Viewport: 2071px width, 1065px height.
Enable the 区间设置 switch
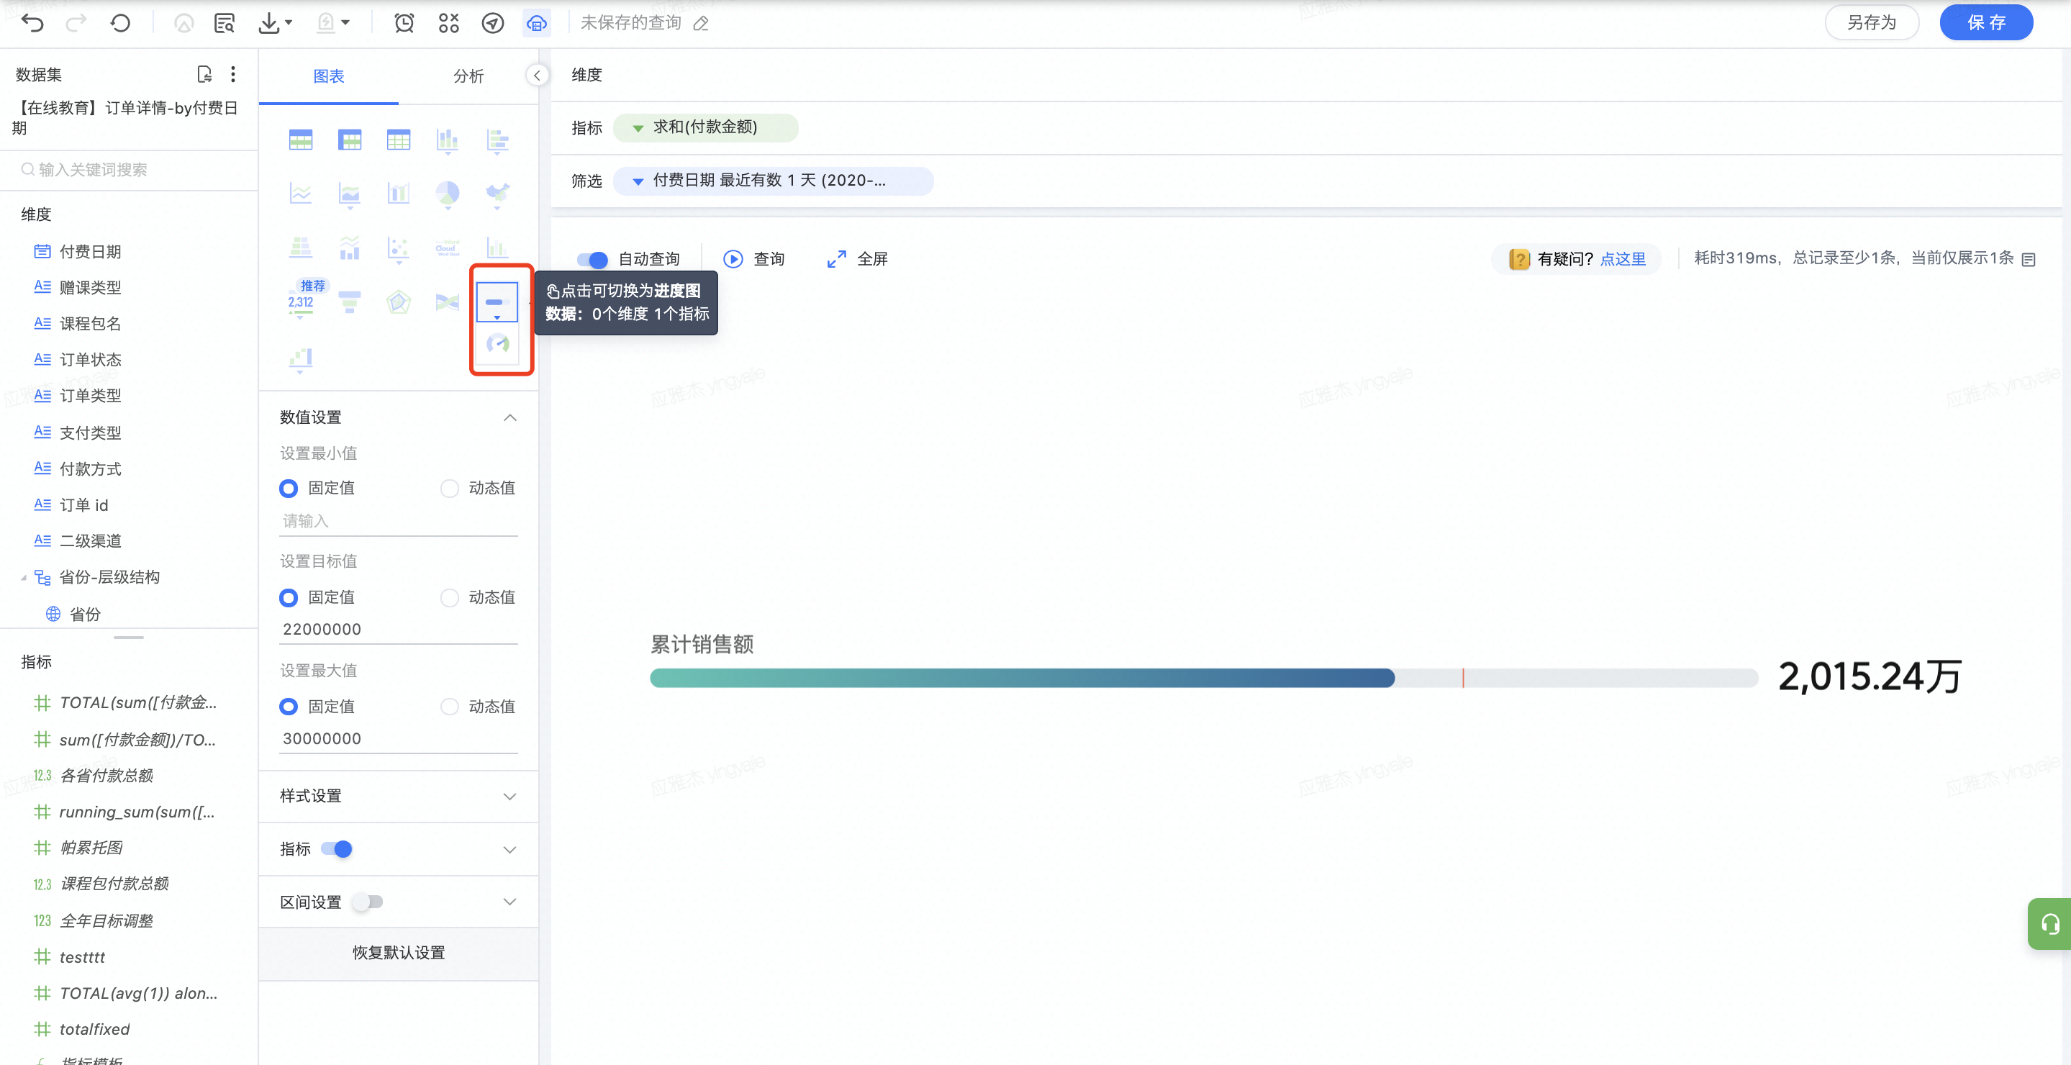coord(368,902)
